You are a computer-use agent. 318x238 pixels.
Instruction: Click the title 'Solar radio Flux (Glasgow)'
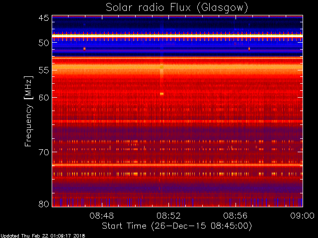pos(177,8)
